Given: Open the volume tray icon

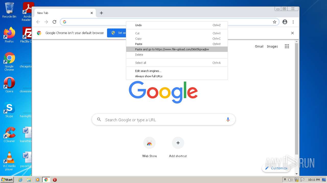Looking at the screenshot, I should click(290, 180).
